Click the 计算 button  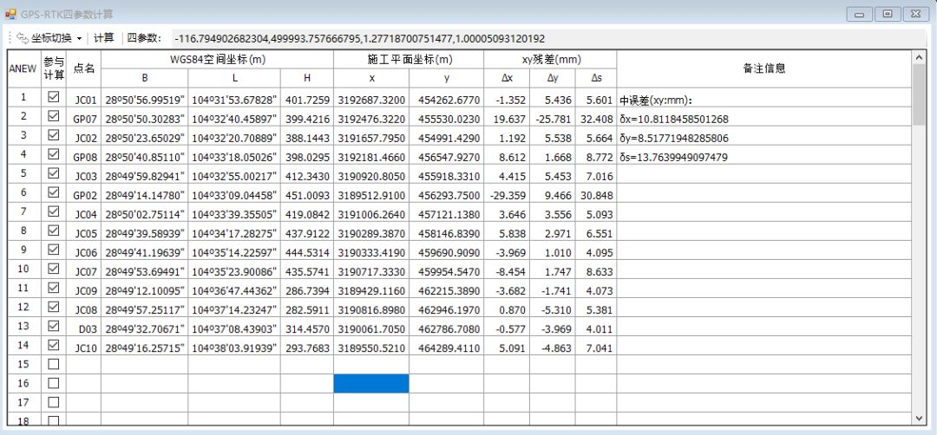[x=104, y=39]
